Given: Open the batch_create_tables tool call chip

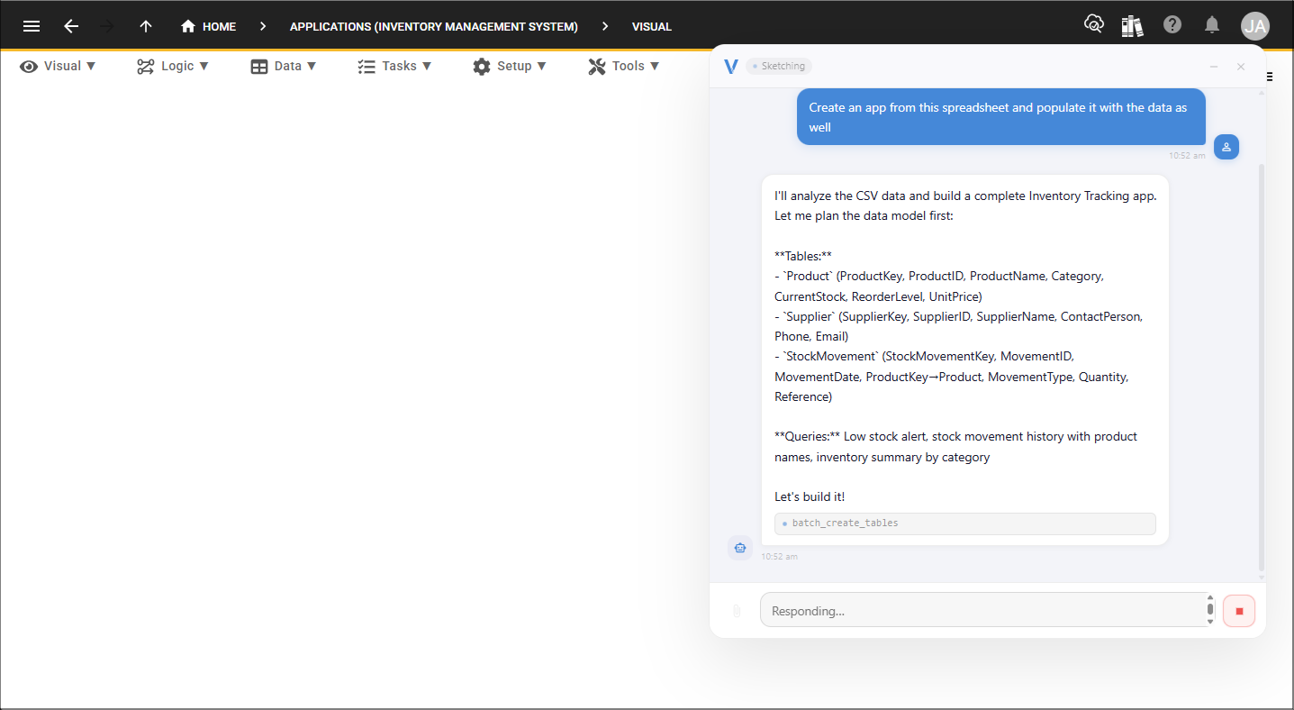Looking at the screenshot, I should point(964,523).
